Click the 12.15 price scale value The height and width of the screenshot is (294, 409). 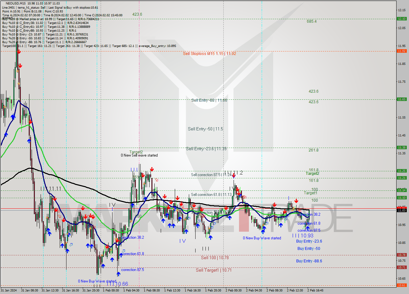[x=402, y=10]
